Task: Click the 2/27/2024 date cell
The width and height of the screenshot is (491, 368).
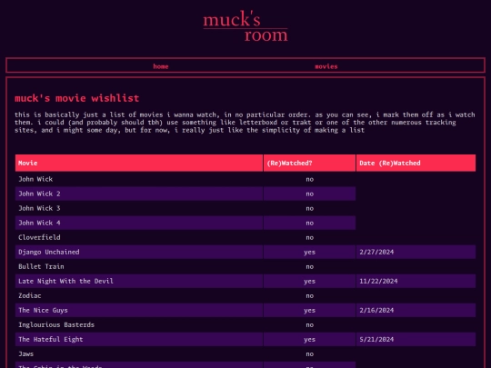Action: [x=416, y=252]
